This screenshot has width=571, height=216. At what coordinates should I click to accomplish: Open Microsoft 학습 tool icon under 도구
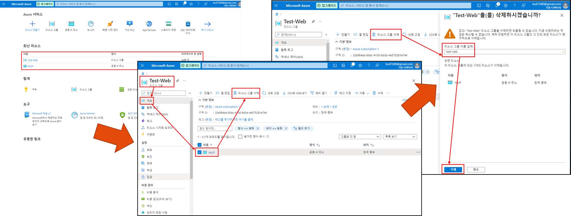[x=27, y=115]
